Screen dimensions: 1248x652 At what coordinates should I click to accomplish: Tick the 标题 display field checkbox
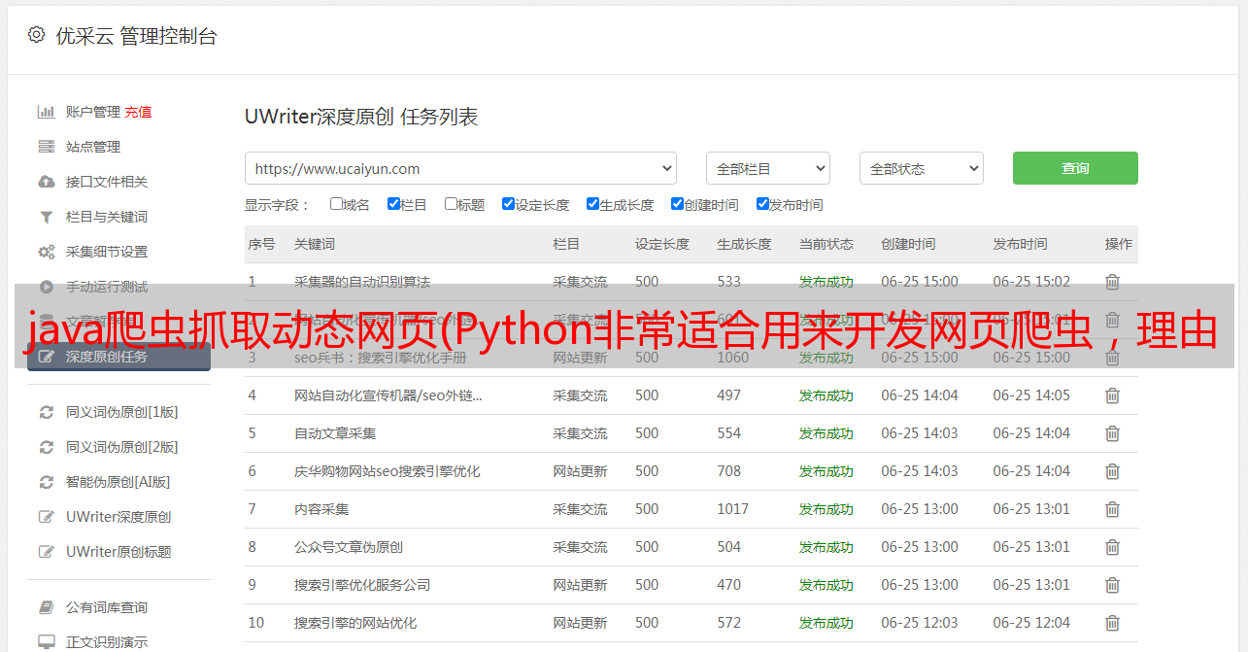coord(451,204)
